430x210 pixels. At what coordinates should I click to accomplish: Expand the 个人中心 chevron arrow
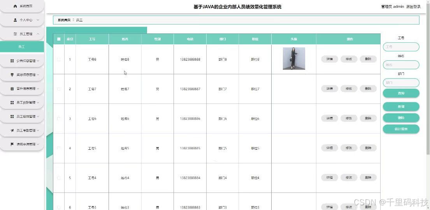pyautogui.click(x=38, y=20)
